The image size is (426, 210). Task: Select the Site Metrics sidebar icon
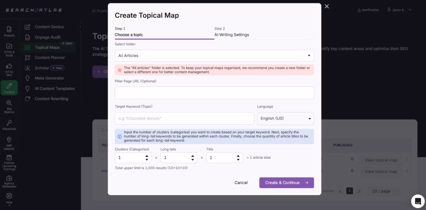[x=9, y=106]
